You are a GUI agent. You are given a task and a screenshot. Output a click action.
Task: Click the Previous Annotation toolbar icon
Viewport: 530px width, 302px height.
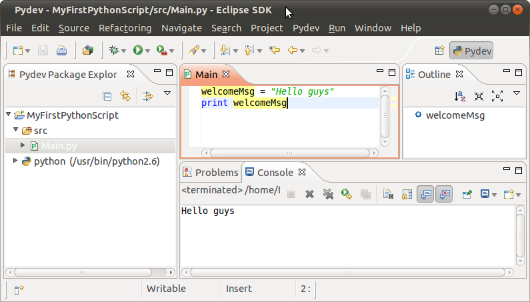(249, 51)
